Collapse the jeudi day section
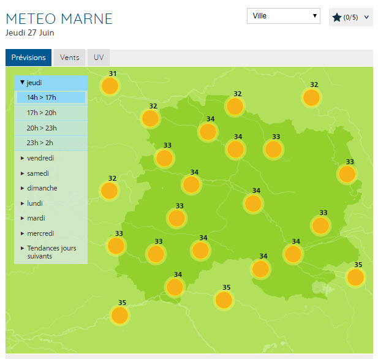 coord(51,83)
